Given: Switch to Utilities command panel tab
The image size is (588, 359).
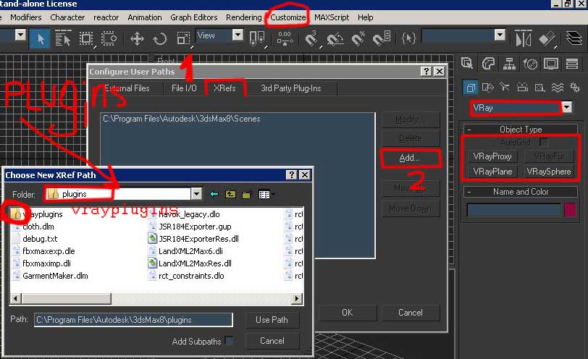Looking at the screenshot, I should tap(572, 63).
